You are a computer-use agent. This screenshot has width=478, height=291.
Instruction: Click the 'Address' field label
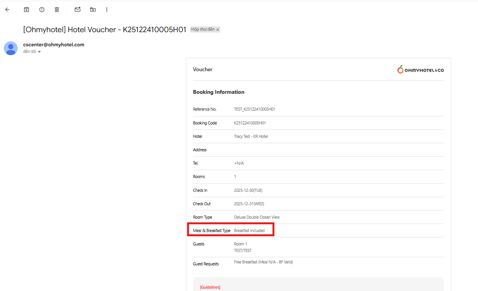click(200, 150)
